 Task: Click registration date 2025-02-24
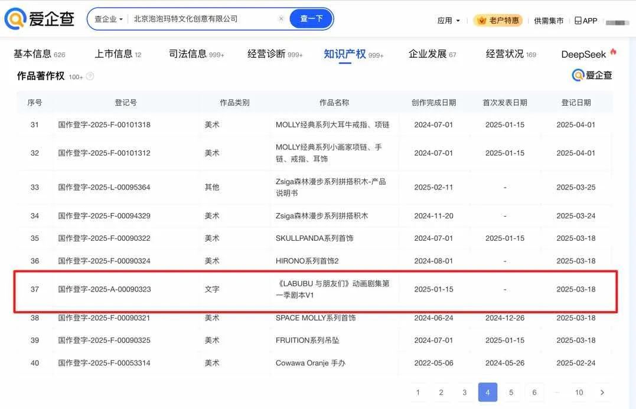pyautogui.click(x=576, y=363)
